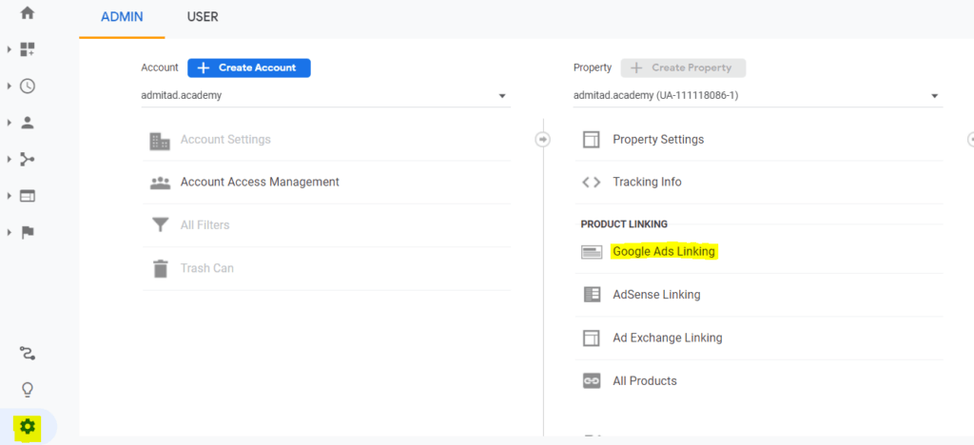The height and width of the screenshot is (445, 974).
Task: Click the circular arrow between Account and Property
Action: [543, 140]
